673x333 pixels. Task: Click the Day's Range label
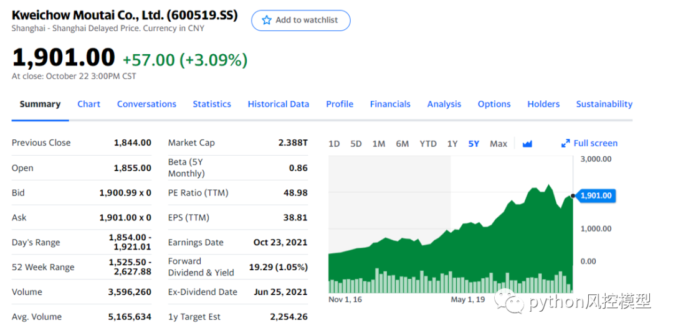(36, 243)
